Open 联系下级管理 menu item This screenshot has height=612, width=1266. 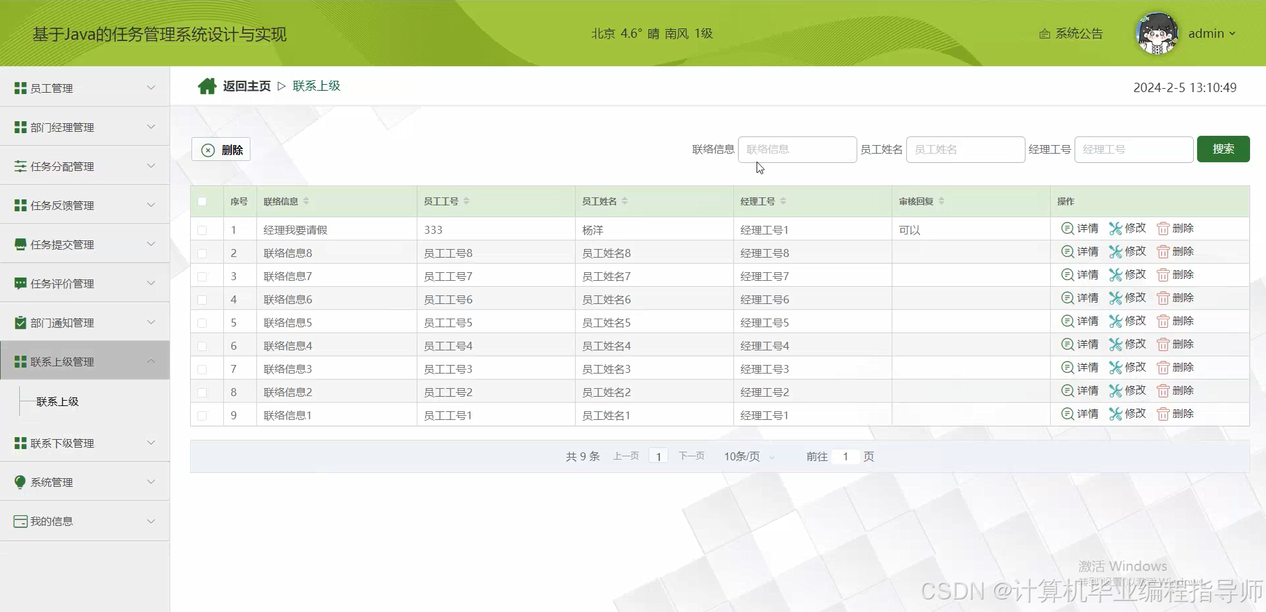click(x=85, y=442)
